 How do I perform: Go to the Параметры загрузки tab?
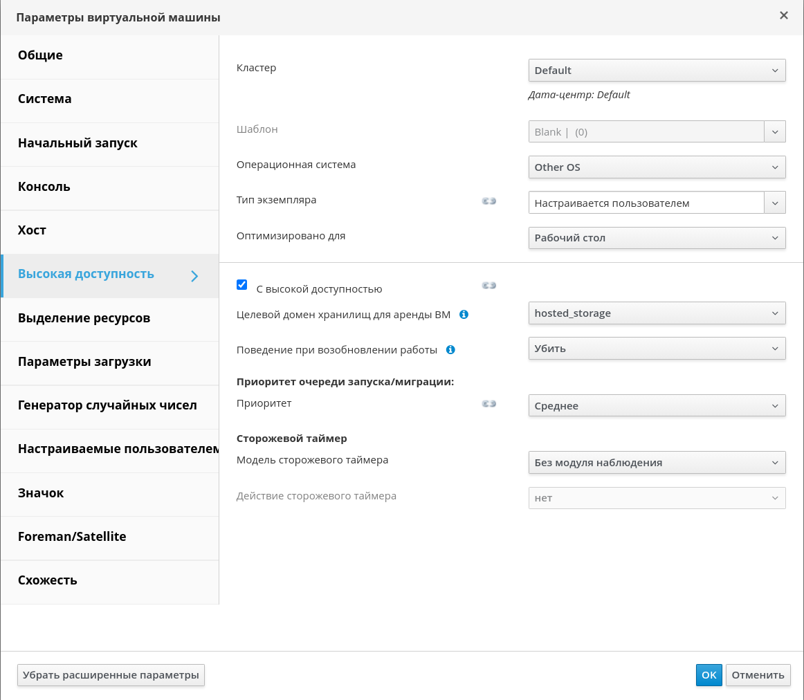(84, 362)
